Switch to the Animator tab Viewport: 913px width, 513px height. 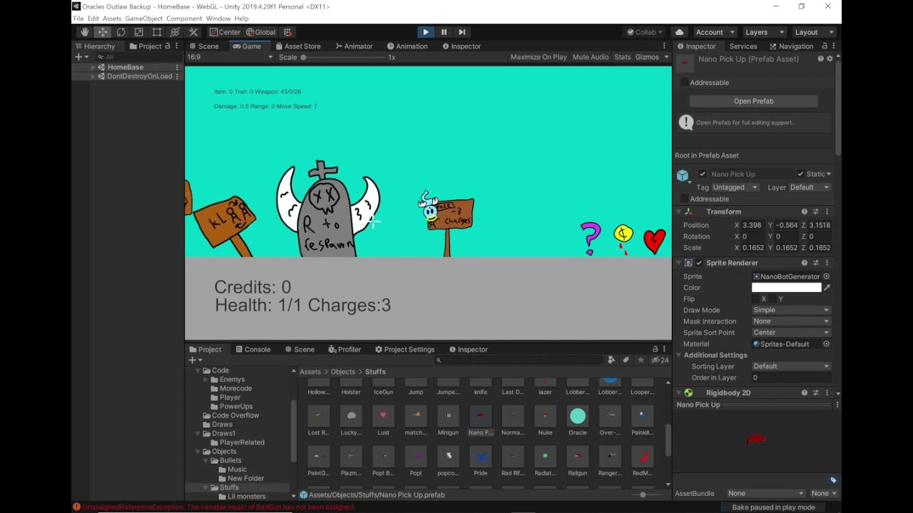(x=354, y=46)
